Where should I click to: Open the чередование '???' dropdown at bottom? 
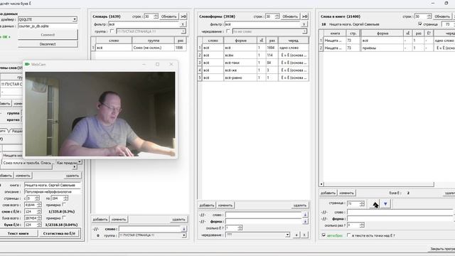[x=287, y=235]
